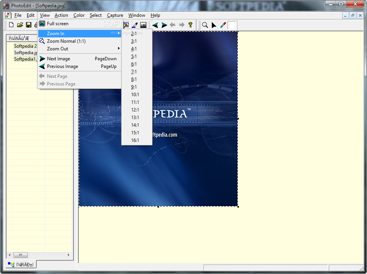Pick 16:1 zoom level

click(137, 140)
